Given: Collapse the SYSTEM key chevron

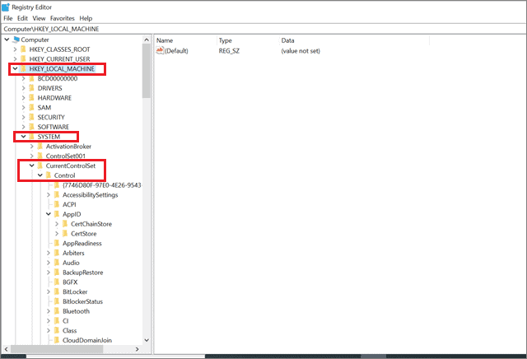Looking at the screenshot, I should [24, 137].
